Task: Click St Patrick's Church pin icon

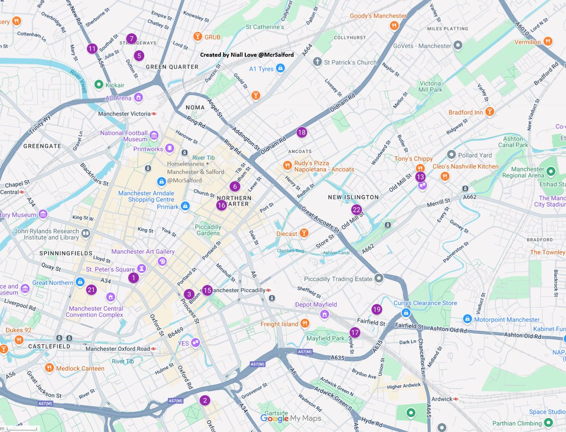Action: tap(317, 62)
